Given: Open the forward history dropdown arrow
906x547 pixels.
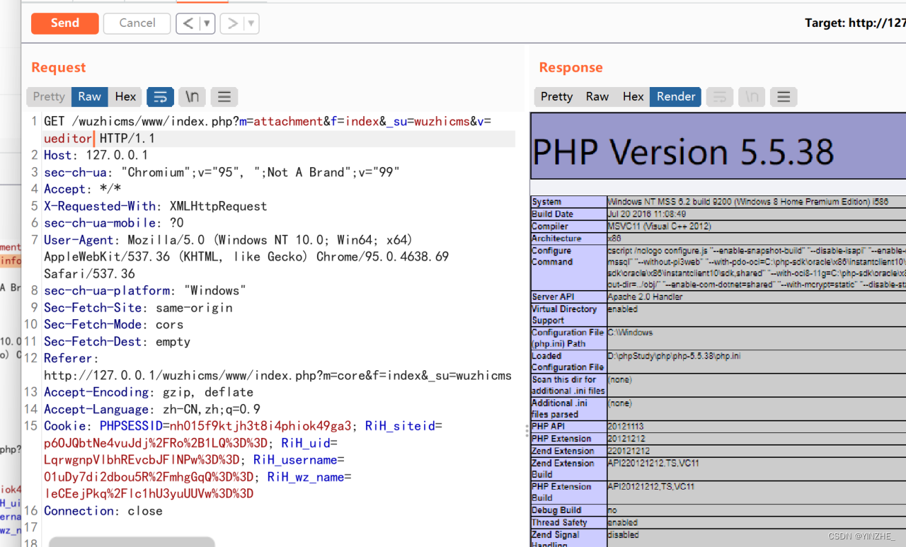Looking at the screenshot, I should pos(252,23).
